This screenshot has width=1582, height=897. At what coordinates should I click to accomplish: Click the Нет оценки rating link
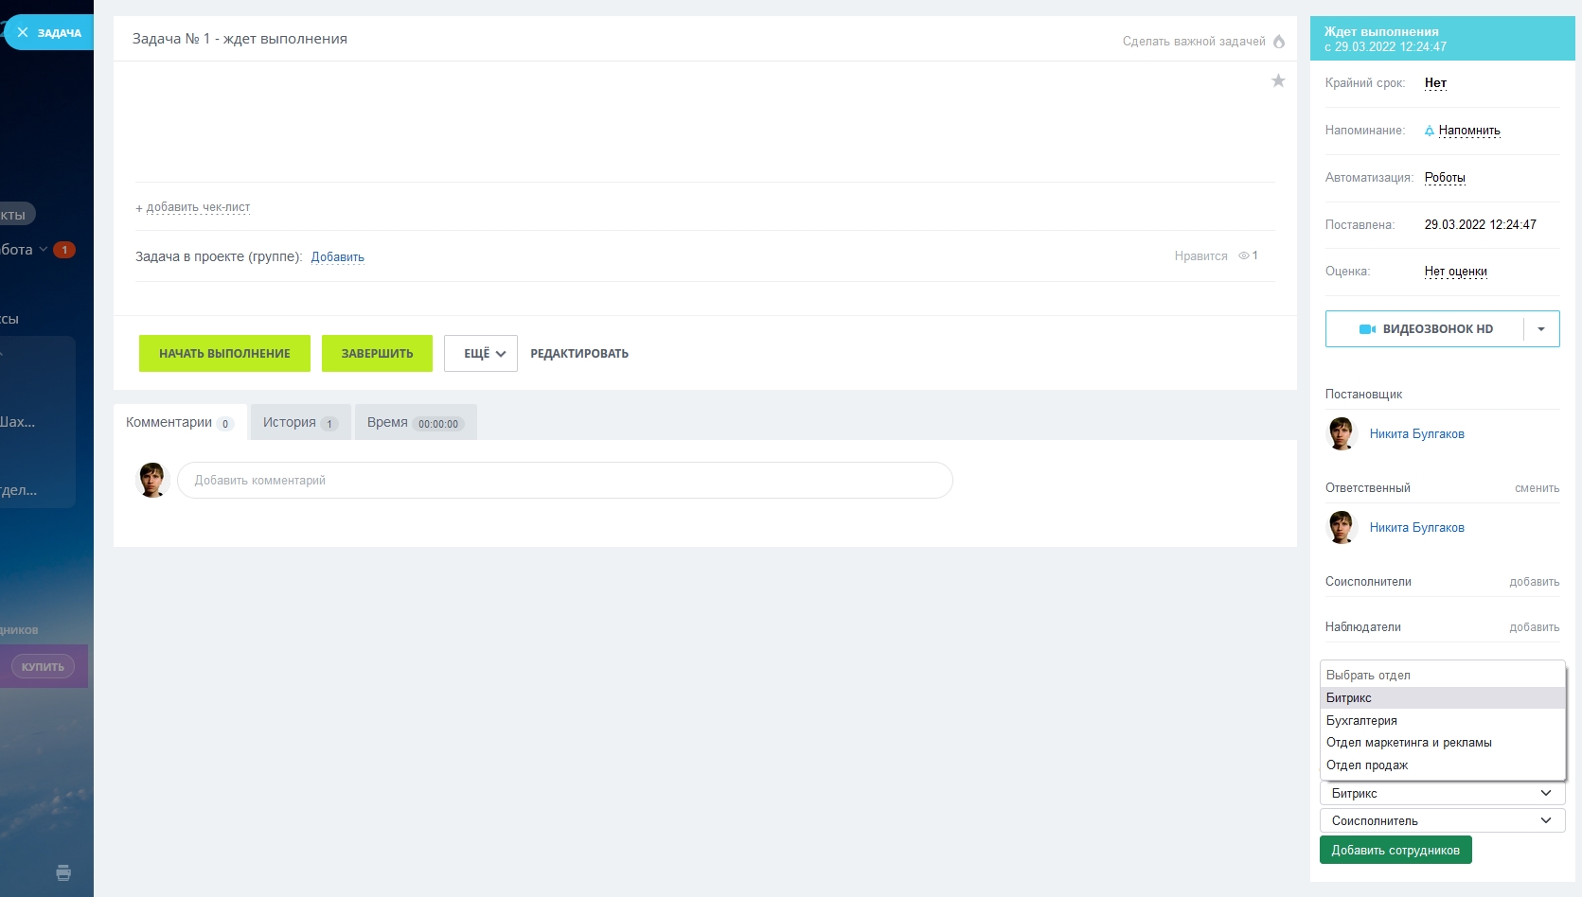tap(1456, 272)
